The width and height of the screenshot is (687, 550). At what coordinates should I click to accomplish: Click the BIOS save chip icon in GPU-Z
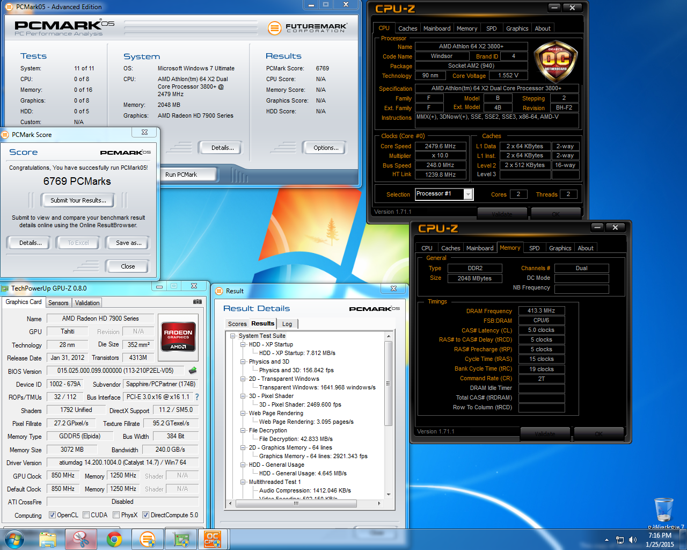[x=193, y=371]
